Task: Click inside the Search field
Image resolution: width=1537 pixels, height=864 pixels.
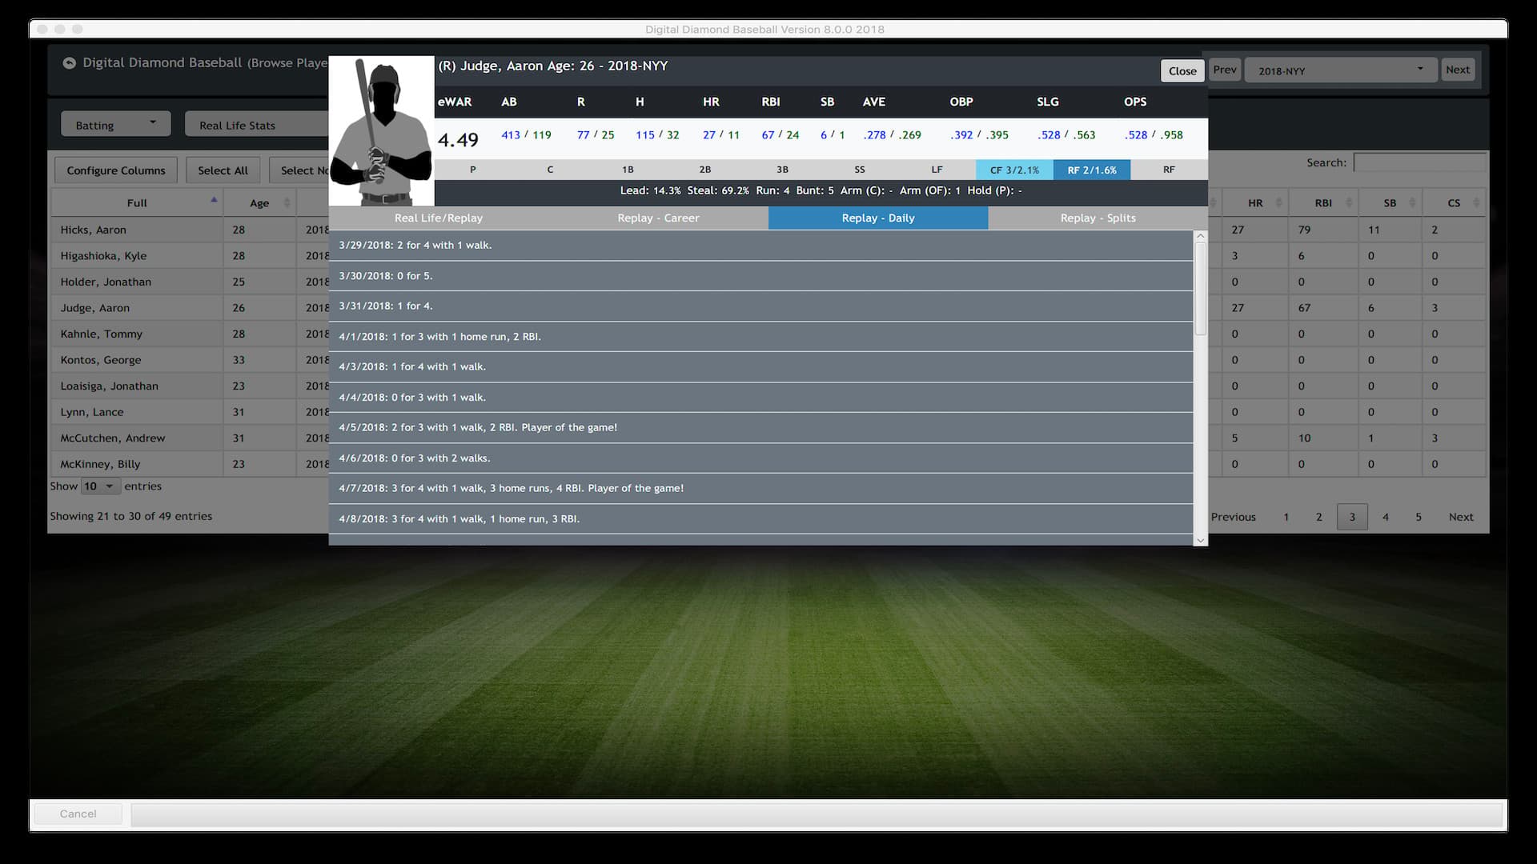Action: pos(1421,162)
